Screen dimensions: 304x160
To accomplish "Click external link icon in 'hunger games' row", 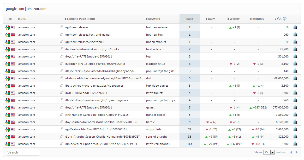I will [61, 114].
